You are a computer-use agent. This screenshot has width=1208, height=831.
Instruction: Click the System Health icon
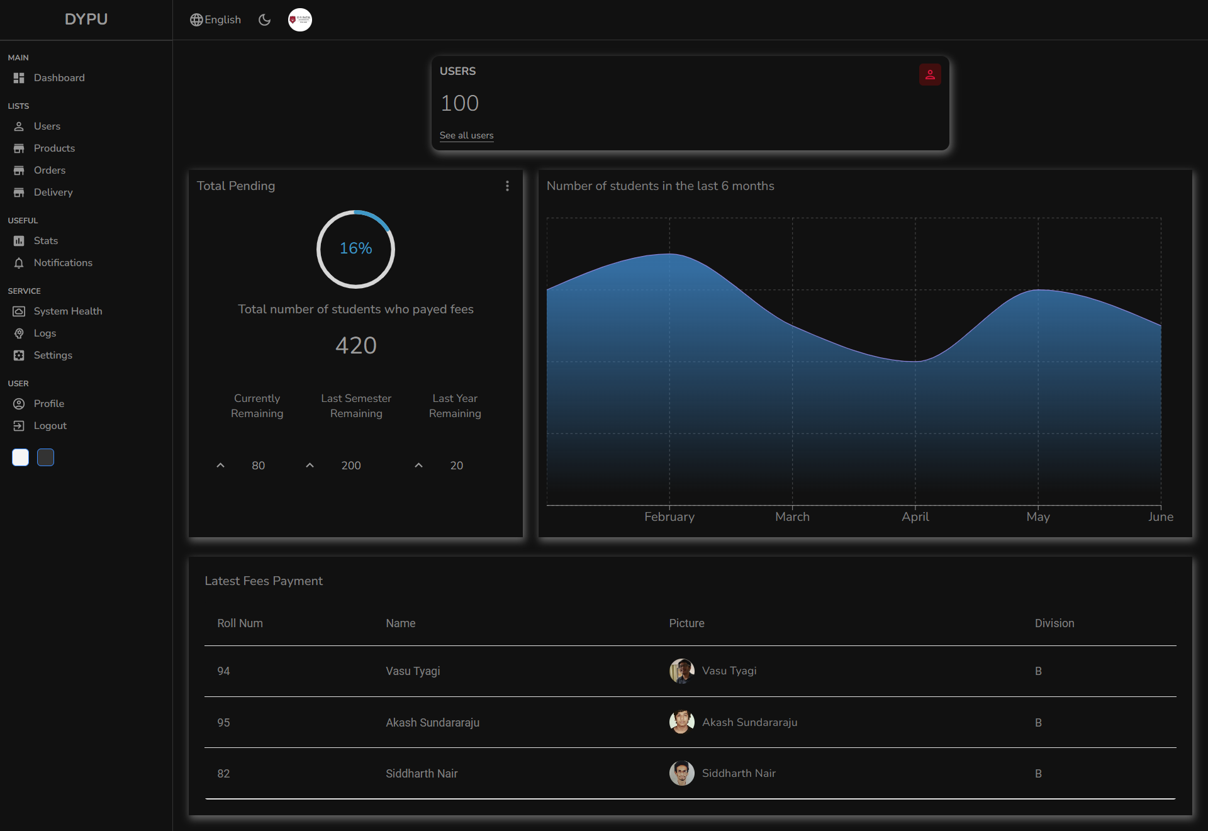pos(19,311)
